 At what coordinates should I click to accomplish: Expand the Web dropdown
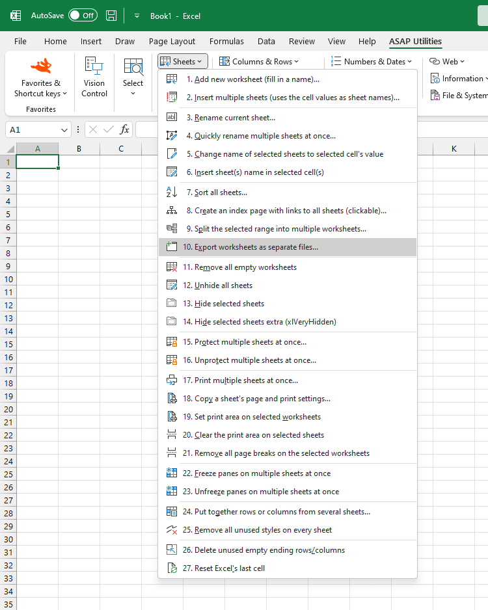click(447, 62)
